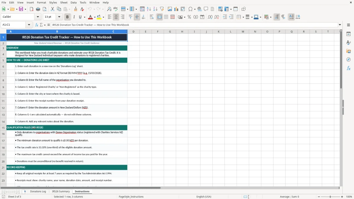Toggle Merge and Center Cells

(x=159, y=17)
